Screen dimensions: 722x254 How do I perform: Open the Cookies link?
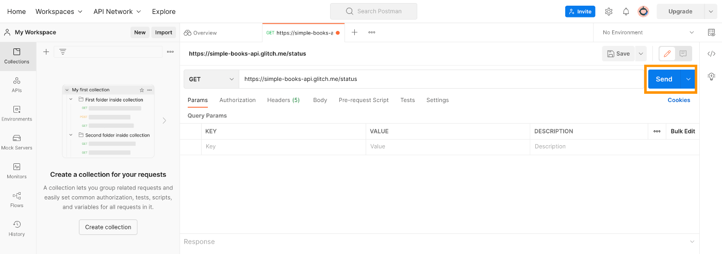point(679,100)
